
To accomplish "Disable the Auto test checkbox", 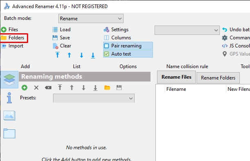I will (x=128, y=54).
